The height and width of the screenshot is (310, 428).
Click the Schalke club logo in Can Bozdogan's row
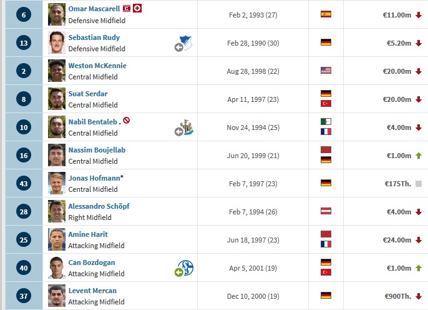coord(186,268)
